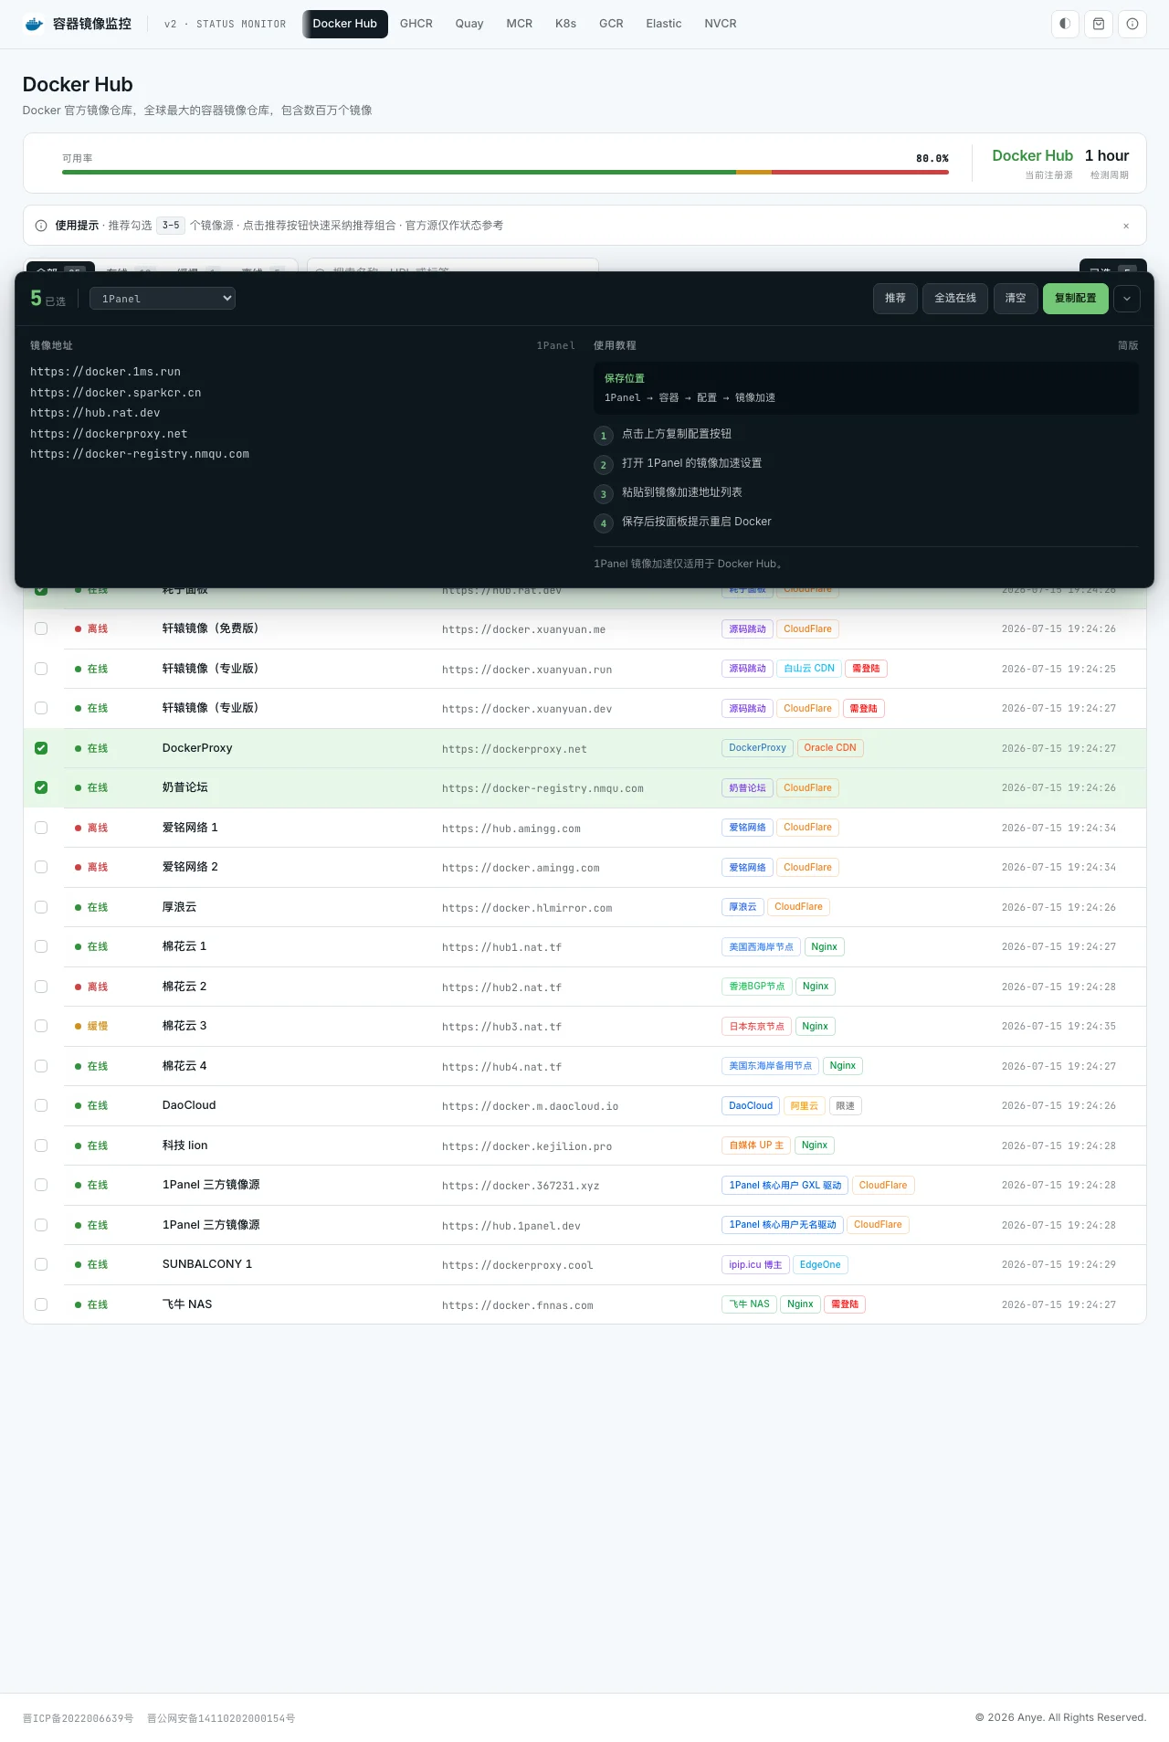The height and width of the screenshot is (1742, 1169).
Task: Switch to the K8s tab
Action: (566, 24)
